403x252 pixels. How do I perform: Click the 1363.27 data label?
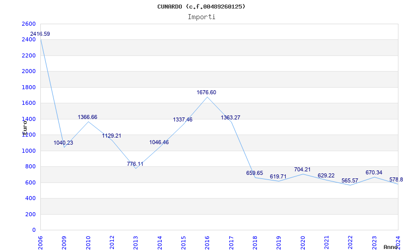231,117
